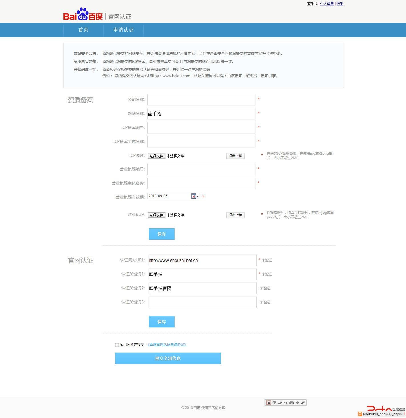Open the 使用百度前必读 footer link
Screen dimensions: 406x418
pyautogui.click(x=213, y=408)
